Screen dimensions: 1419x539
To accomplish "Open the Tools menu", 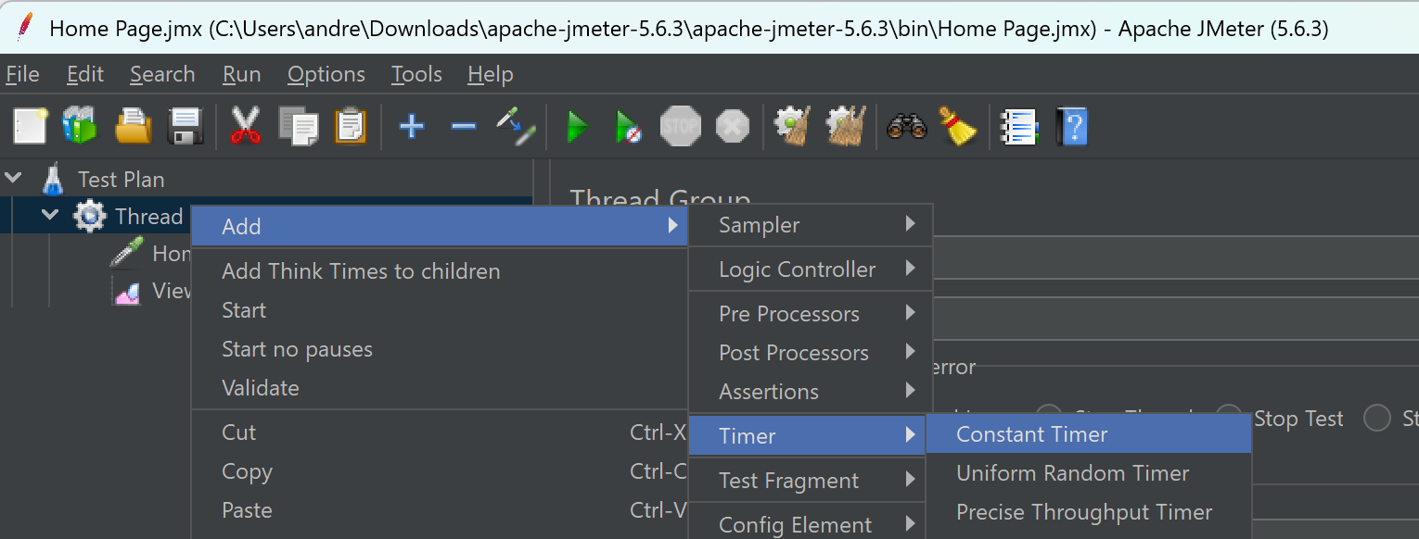I will [x=416, y=74].
